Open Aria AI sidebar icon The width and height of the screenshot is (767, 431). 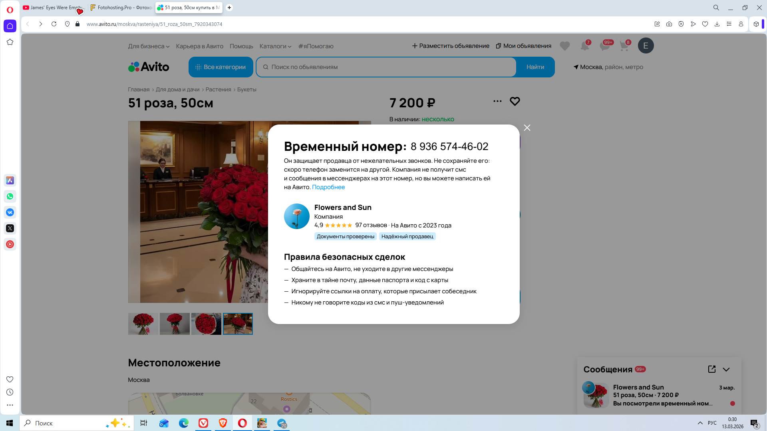tap(10, 180)
